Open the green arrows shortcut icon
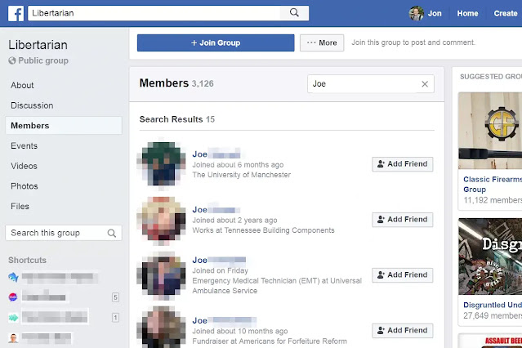 [13, 318]
